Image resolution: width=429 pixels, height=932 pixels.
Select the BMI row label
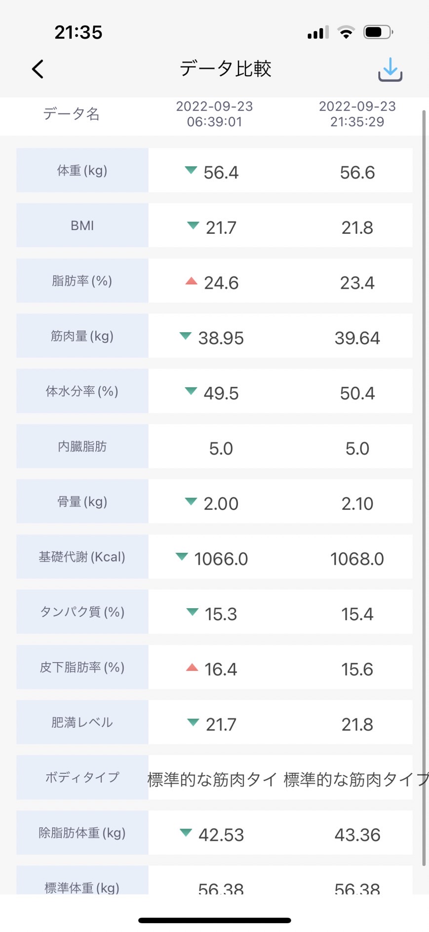(82, 225)
